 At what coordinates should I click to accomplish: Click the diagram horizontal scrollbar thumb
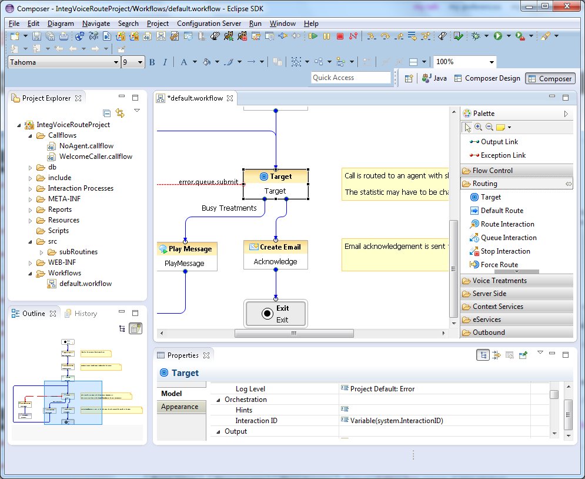click(294, 333)
